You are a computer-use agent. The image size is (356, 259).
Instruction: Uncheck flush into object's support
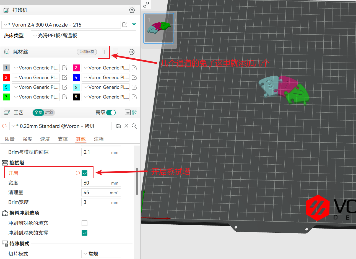tap(85, 233)
